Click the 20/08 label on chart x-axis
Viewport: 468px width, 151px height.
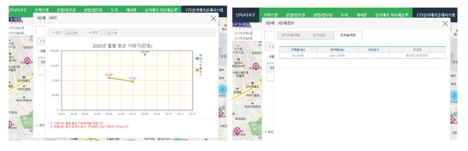coord(145,113)
